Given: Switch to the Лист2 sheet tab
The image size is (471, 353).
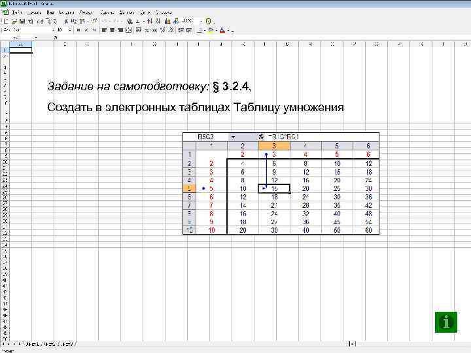Looking at the screenshot, I should click(x=48, y=344).
